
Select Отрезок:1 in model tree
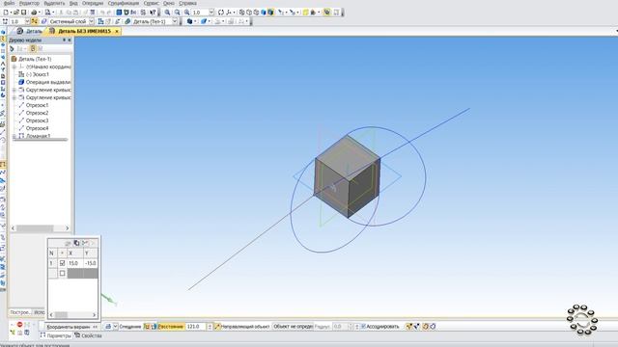pyautogui.click(x=37, y=105)
